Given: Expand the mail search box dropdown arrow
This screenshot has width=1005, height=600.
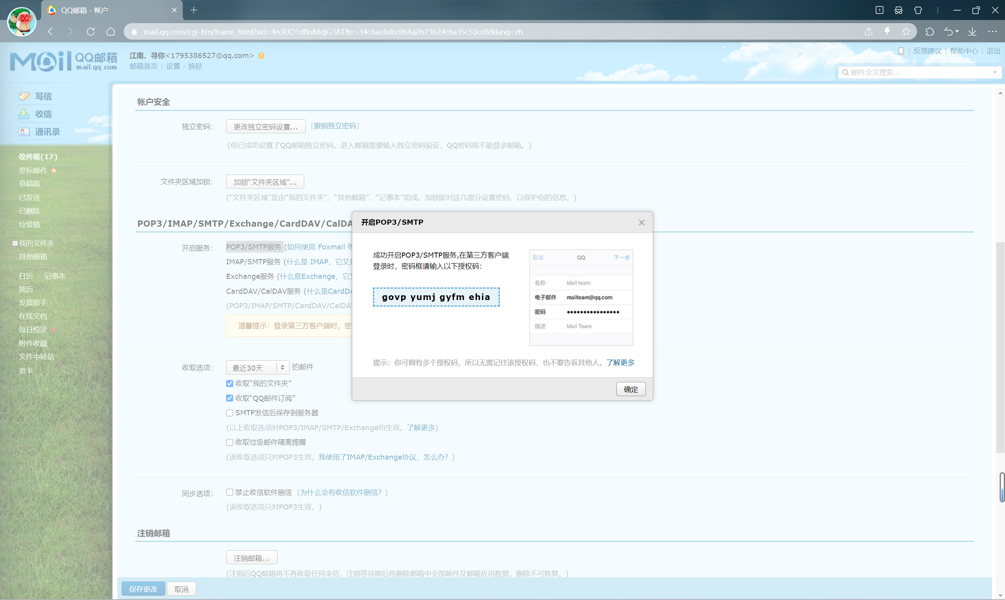Looking at the screenshot, I should coord(995,73).
